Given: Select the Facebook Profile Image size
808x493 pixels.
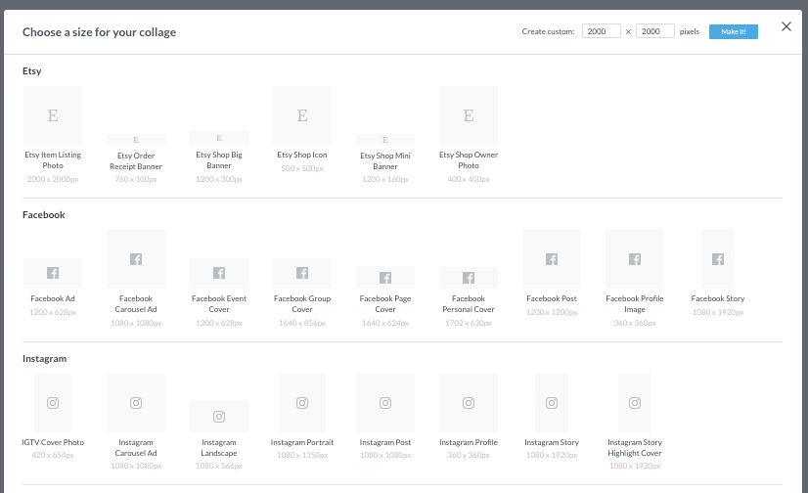Looking at the screenshot, I should tap(635, 259).
